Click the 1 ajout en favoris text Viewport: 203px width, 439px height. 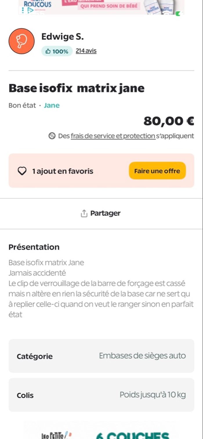(63, 171)
